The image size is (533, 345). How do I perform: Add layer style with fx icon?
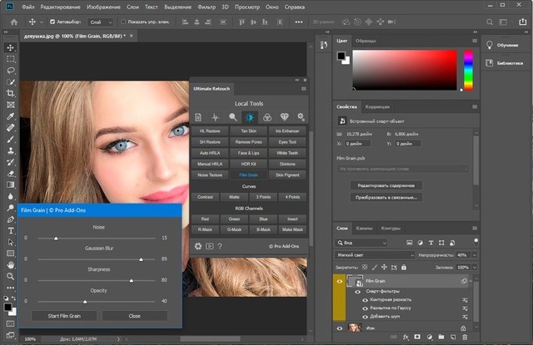coord(405,338)
